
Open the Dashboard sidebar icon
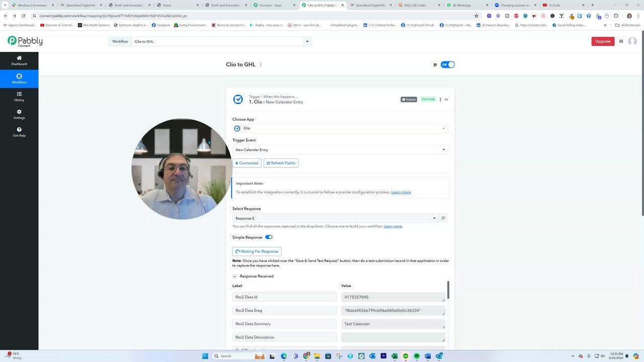pos(19,60)
